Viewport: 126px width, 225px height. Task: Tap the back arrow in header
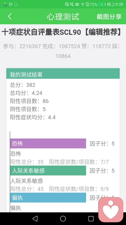click(x=10, y=17)
